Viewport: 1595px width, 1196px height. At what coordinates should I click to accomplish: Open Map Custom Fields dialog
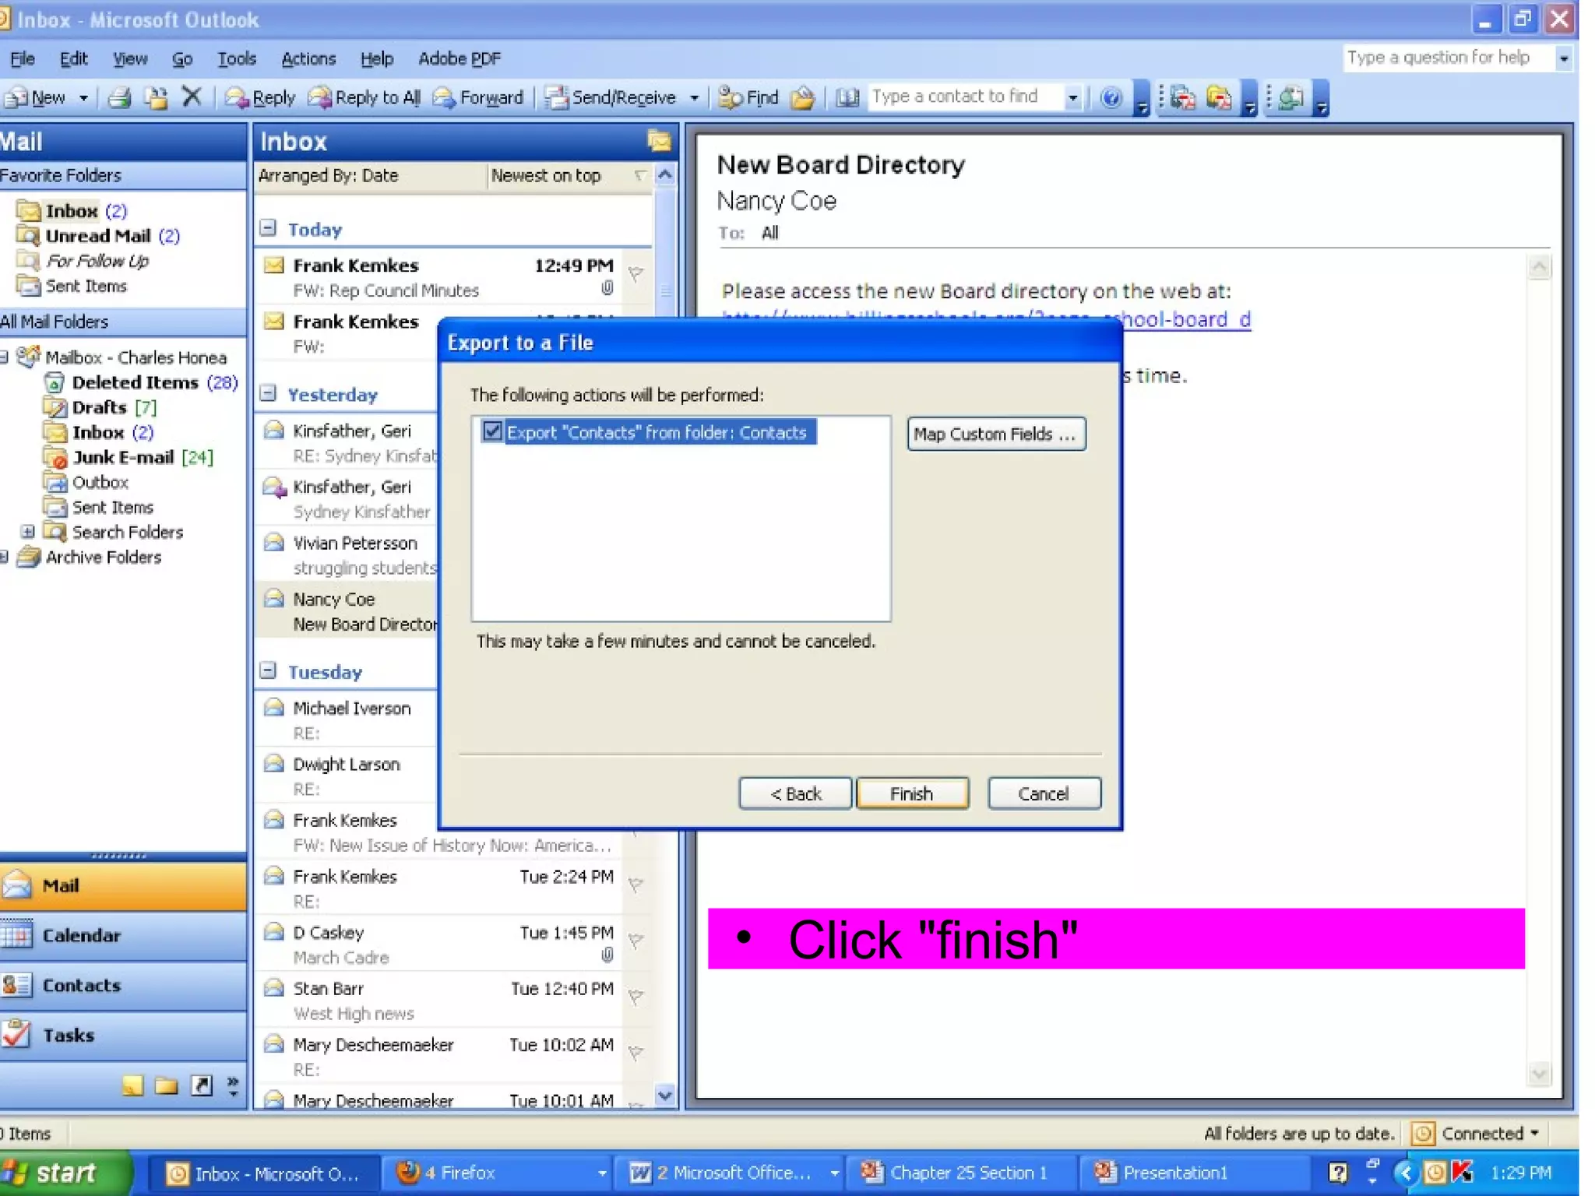point(996,434)
